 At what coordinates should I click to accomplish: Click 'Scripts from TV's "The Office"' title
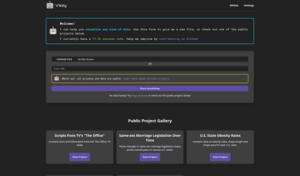(80, 135)
